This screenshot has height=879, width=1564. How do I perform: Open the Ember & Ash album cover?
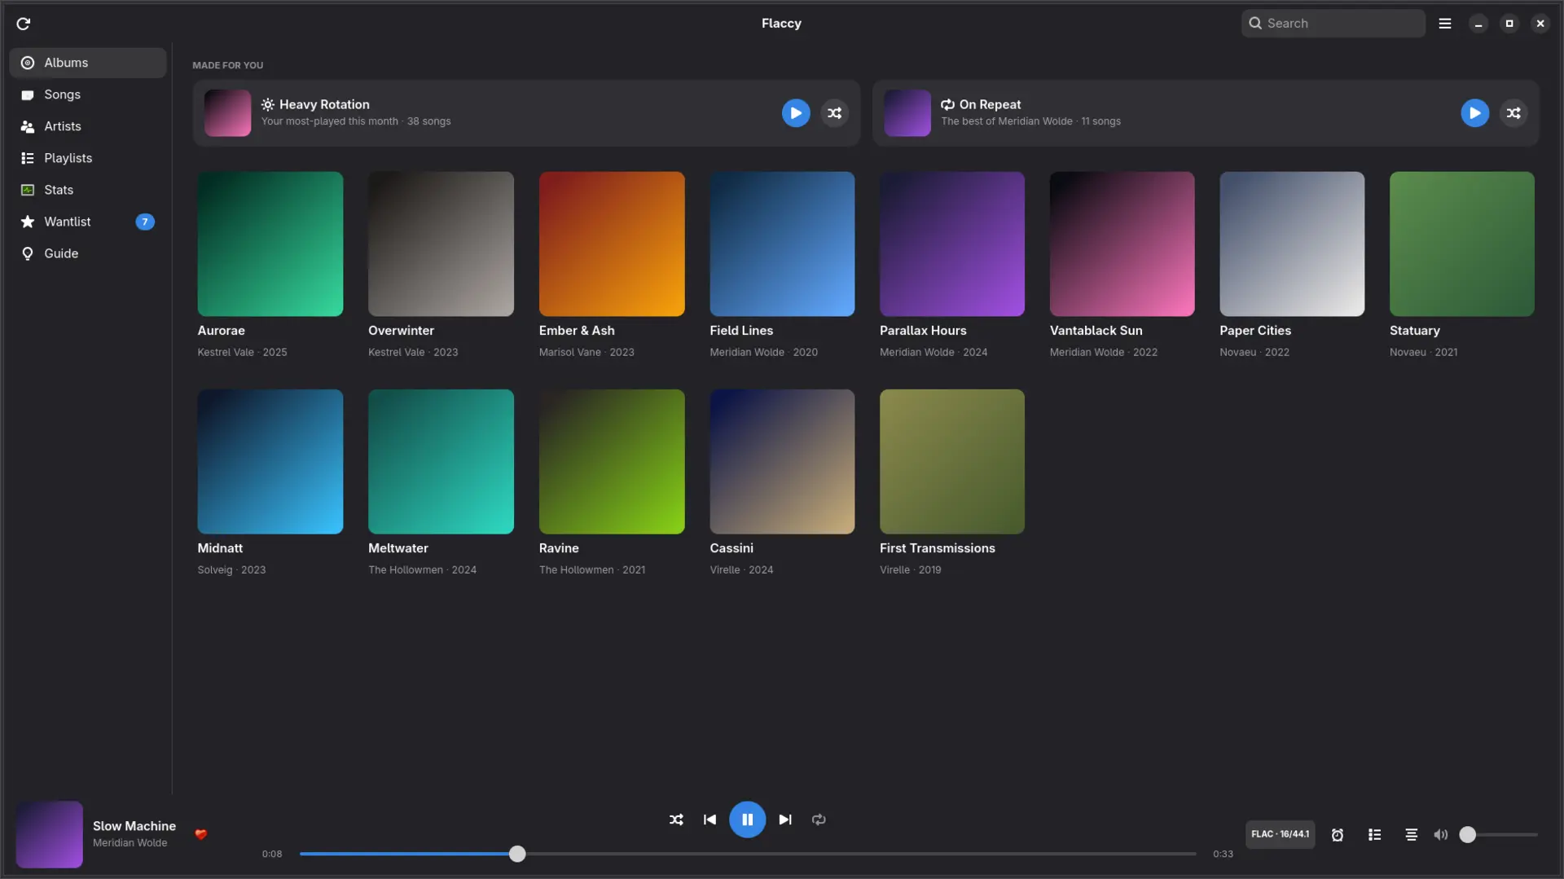612,244
